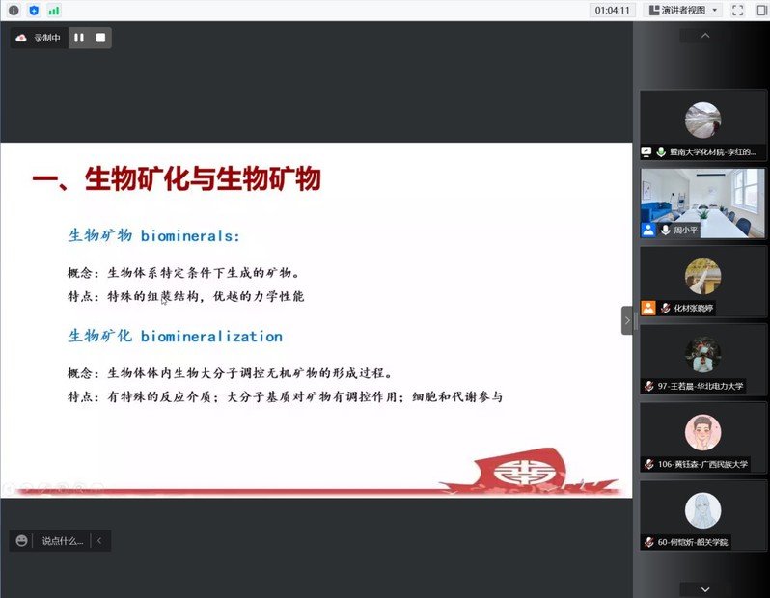Open the blue security shield icon
The image size is (770, 598).
(x=34, y=11)
